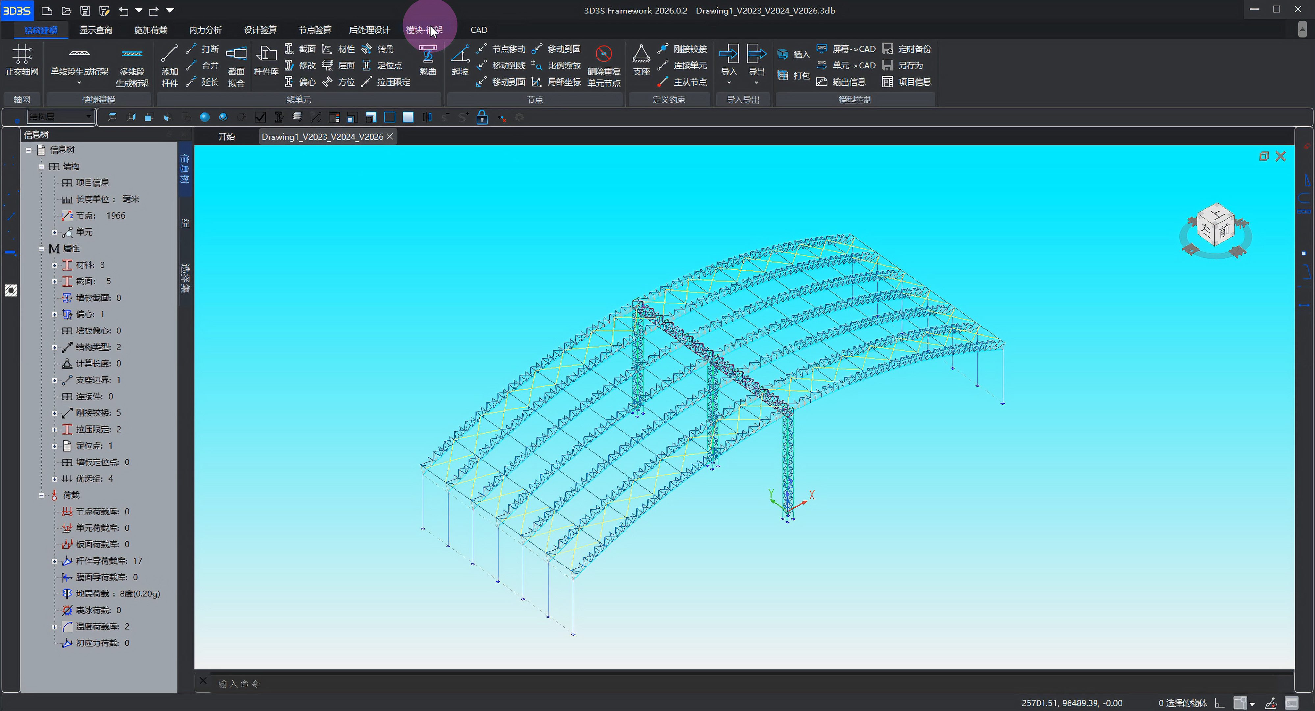Switch to the 施加荷载 ribbon tab
The height and width of the screenshot is (711, 1315).
tap(151, 30)
